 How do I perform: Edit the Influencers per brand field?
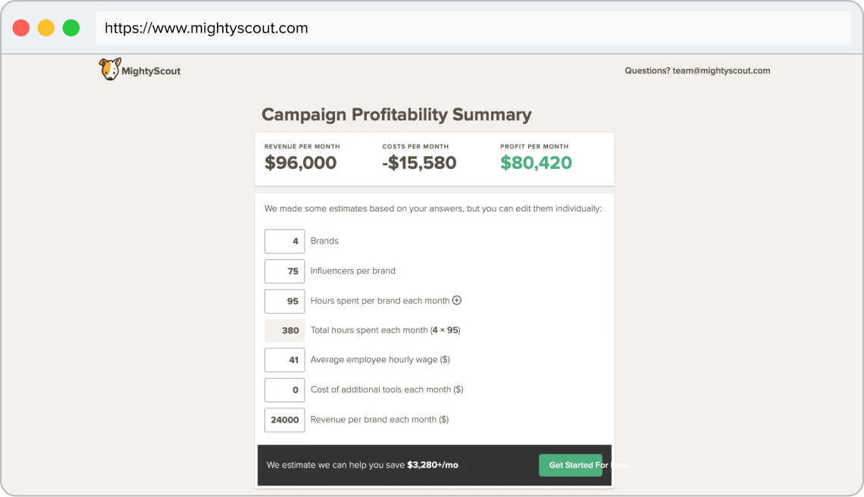tap(285, 270)
